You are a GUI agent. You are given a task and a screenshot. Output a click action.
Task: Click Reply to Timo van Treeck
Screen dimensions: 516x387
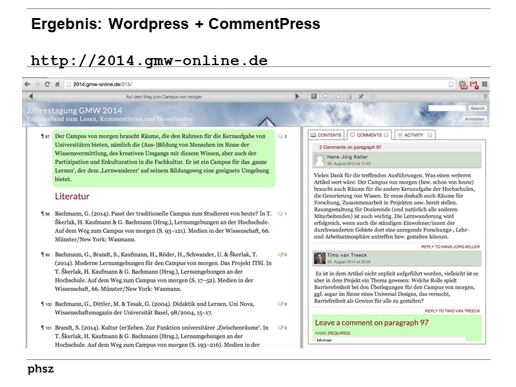click(453, 310)
